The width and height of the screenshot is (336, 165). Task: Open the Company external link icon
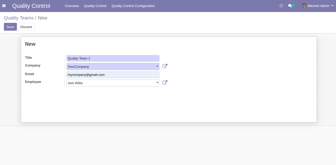(x=165, y=66)
